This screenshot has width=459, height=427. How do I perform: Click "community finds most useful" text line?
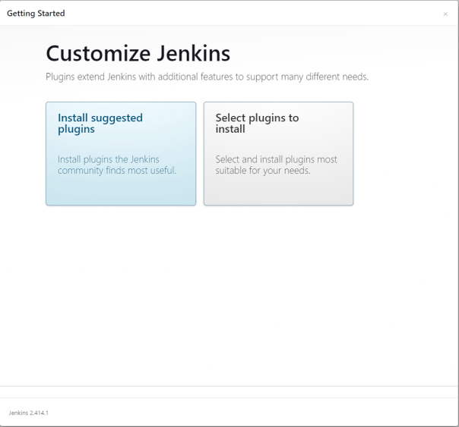pyautogui.click(x=117, y=171)
